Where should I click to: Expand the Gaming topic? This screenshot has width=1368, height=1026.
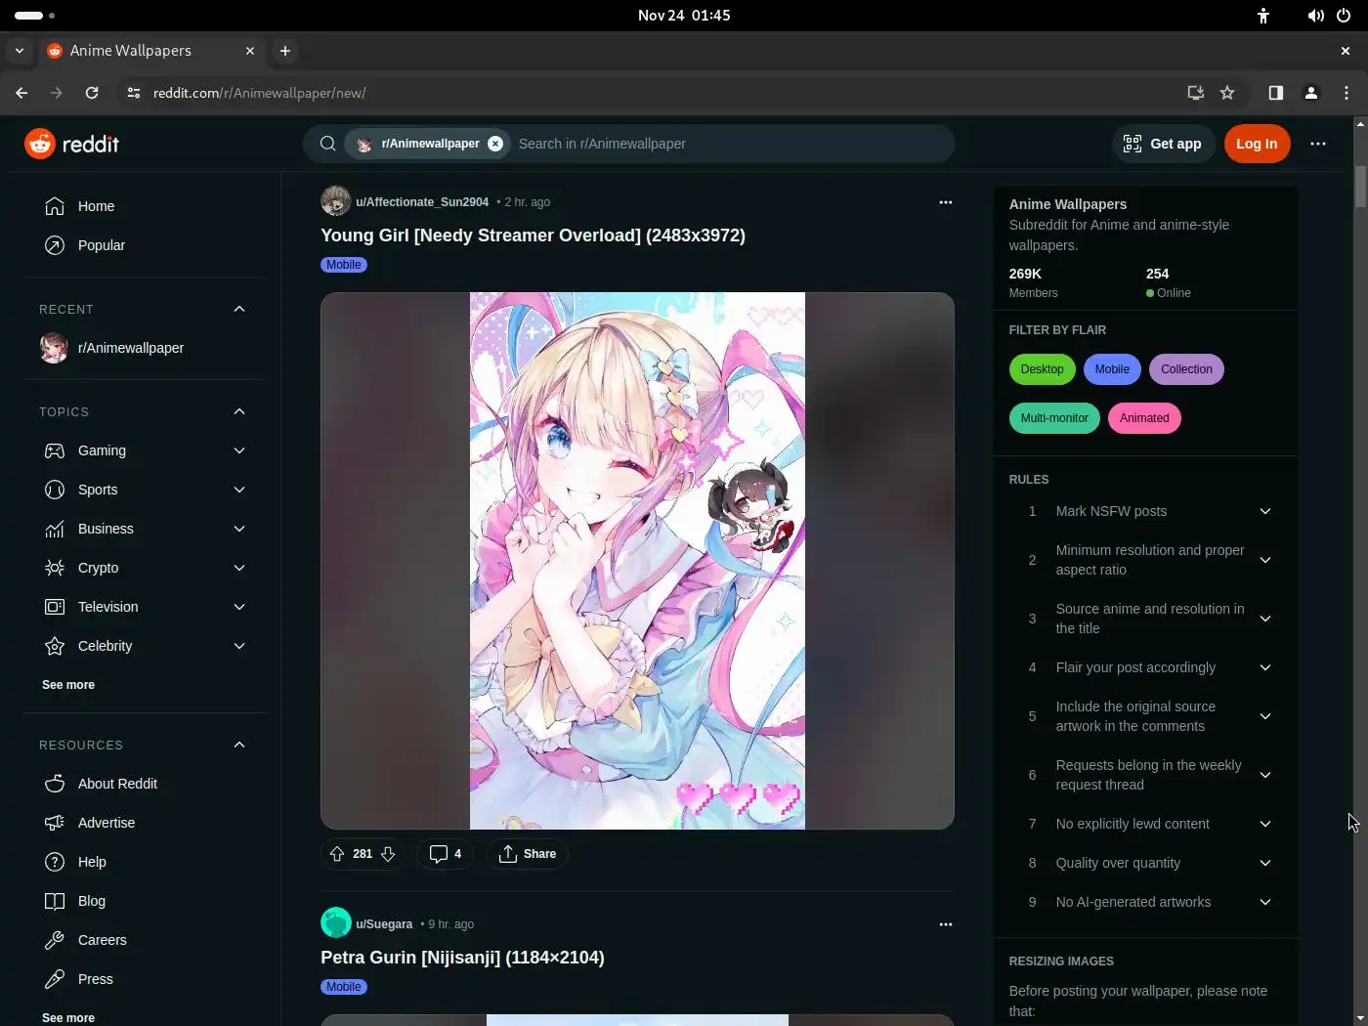coord(239,450)
